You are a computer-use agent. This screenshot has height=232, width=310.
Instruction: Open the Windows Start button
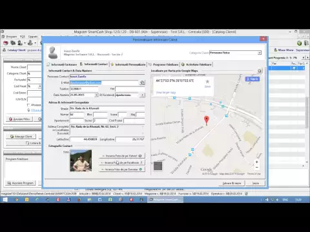5,200
